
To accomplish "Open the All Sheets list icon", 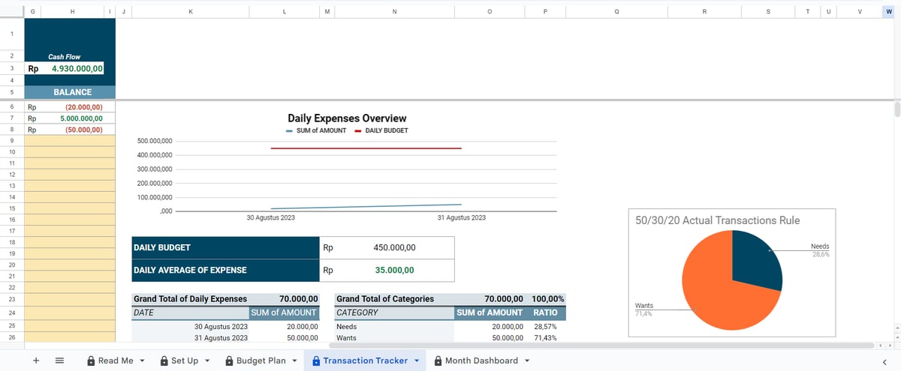I will click(60, 361).
